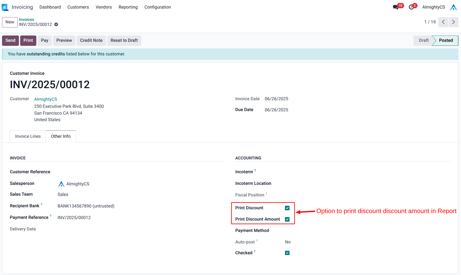This screenshot has width=461, height=275.
Task: Open the activities clock icon
Action: pyautogui.click(x=411, y=7)
